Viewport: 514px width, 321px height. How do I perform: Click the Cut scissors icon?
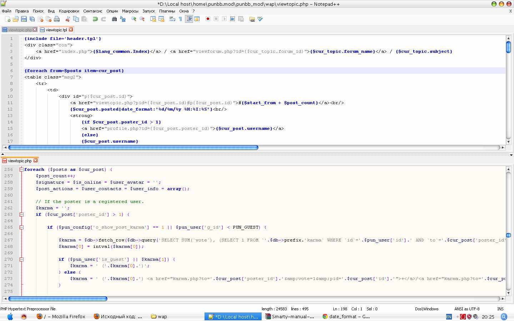(x=68, y=19)
